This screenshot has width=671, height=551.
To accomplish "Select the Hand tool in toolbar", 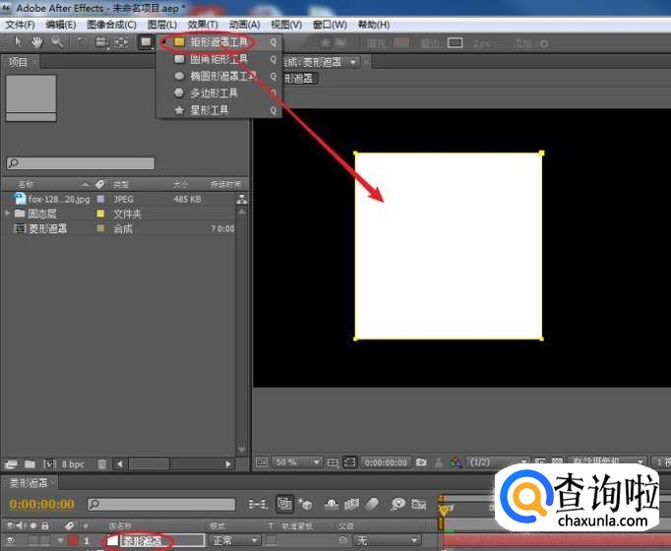I will coord(36,42).
